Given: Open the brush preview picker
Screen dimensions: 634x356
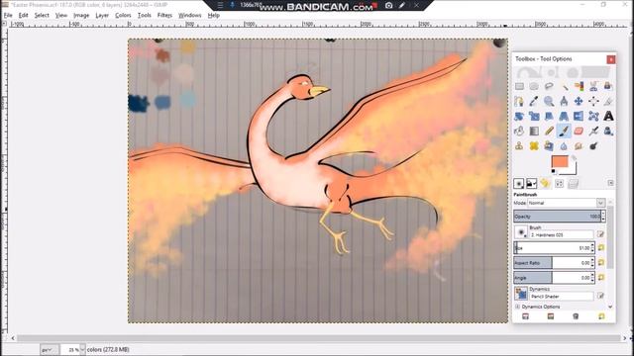Looking at the screenshot, I should (520, 232).
